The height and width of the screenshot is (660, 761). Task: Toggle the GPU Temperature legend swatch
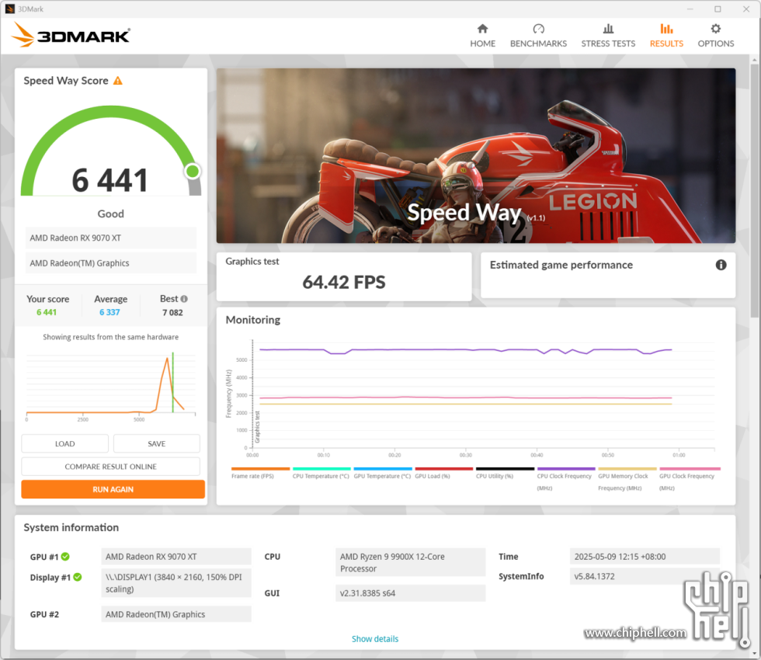pos(382,469)
